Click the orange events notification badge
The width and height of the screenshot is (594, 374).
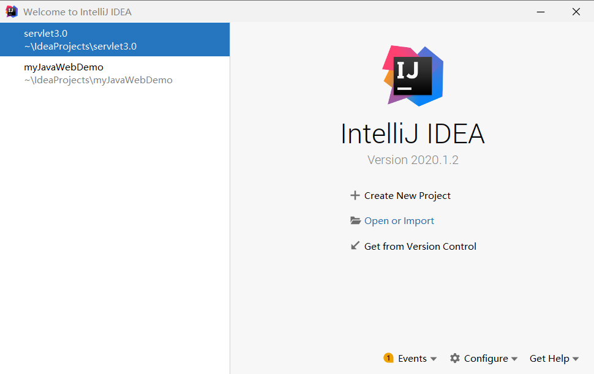[388, 357]
